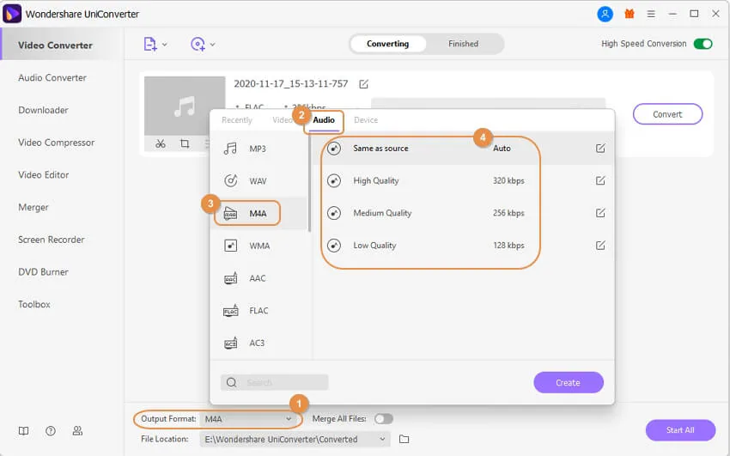Choose Medium Quality 256 kbps preset
730x456 pixels.
[463, 213]
